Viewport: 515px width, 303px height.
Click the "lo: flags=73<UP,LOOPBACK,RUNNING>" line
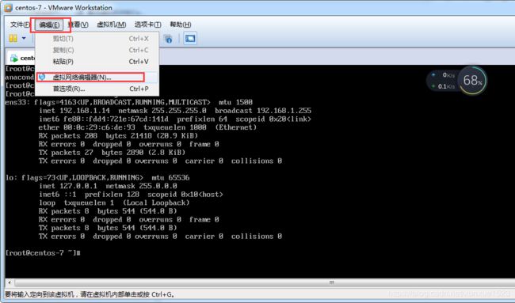(97, 178)
